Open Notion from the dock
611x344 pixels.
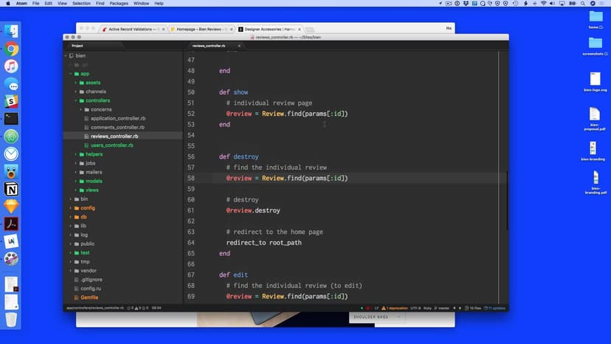tap(11, 190)
